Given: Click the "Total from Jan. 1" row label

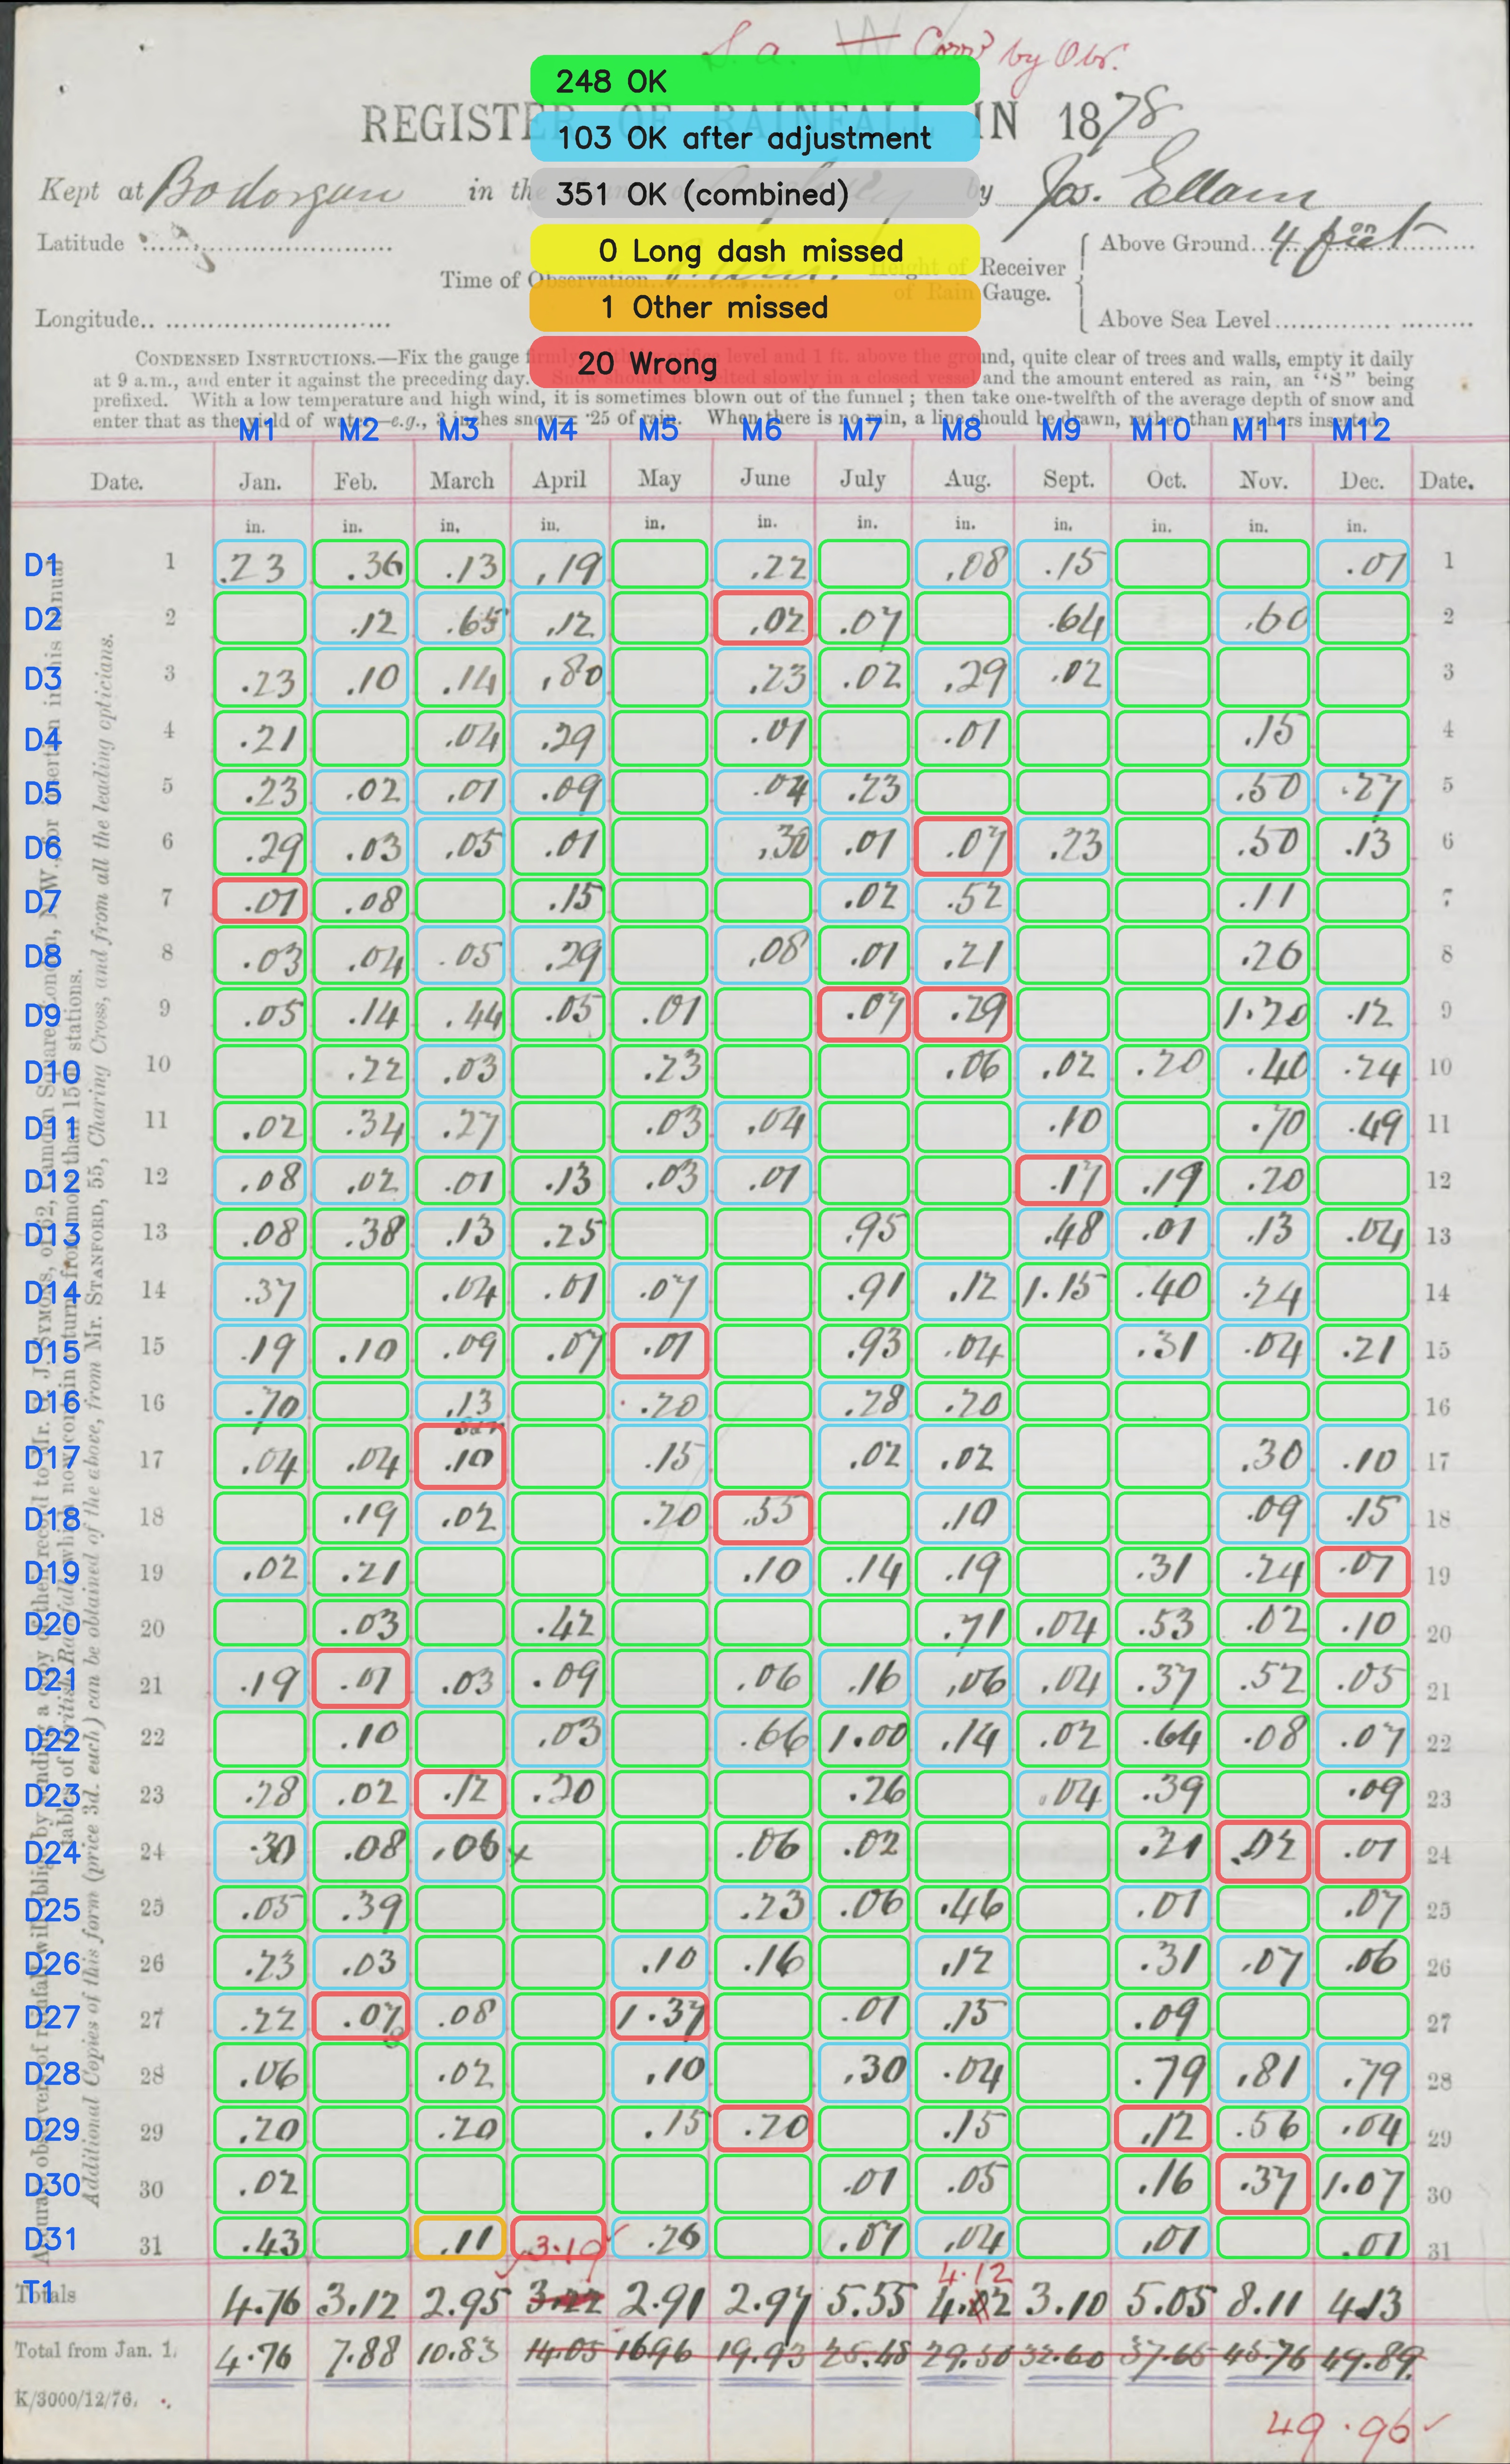Looking at the screenshot, I should coord(95,2349).
